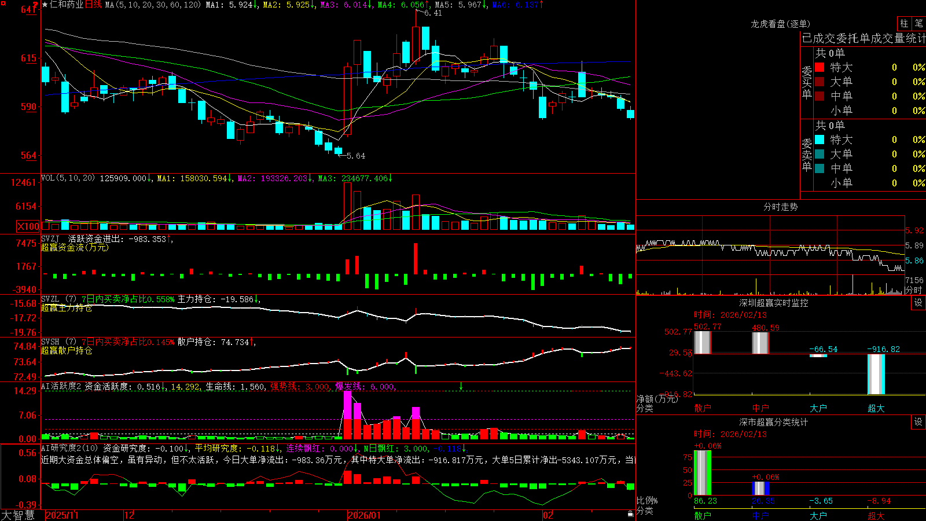
Task: Click the tall red volume bar in the VOL panel
Action: 347,207
